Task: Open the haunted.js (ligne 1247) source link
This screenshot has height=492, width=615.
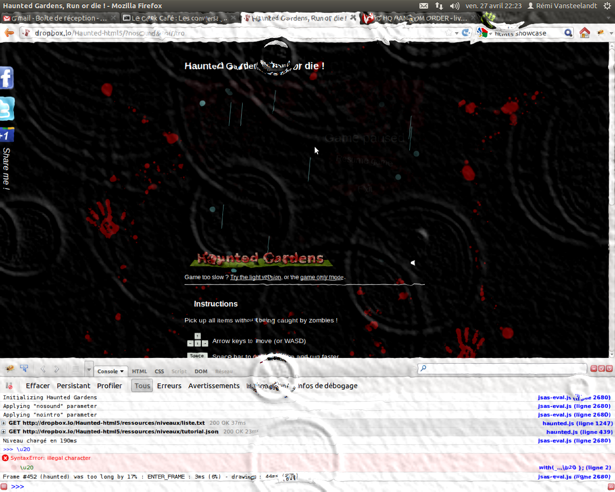Action: [578, 423]
